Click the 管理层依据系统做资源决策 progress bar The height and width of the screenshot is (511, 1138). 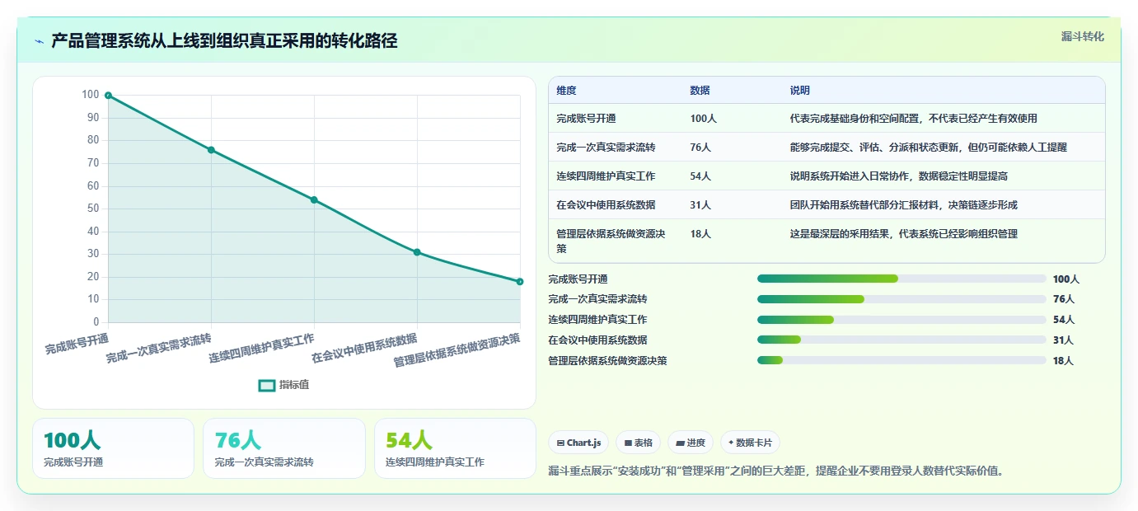902,360
